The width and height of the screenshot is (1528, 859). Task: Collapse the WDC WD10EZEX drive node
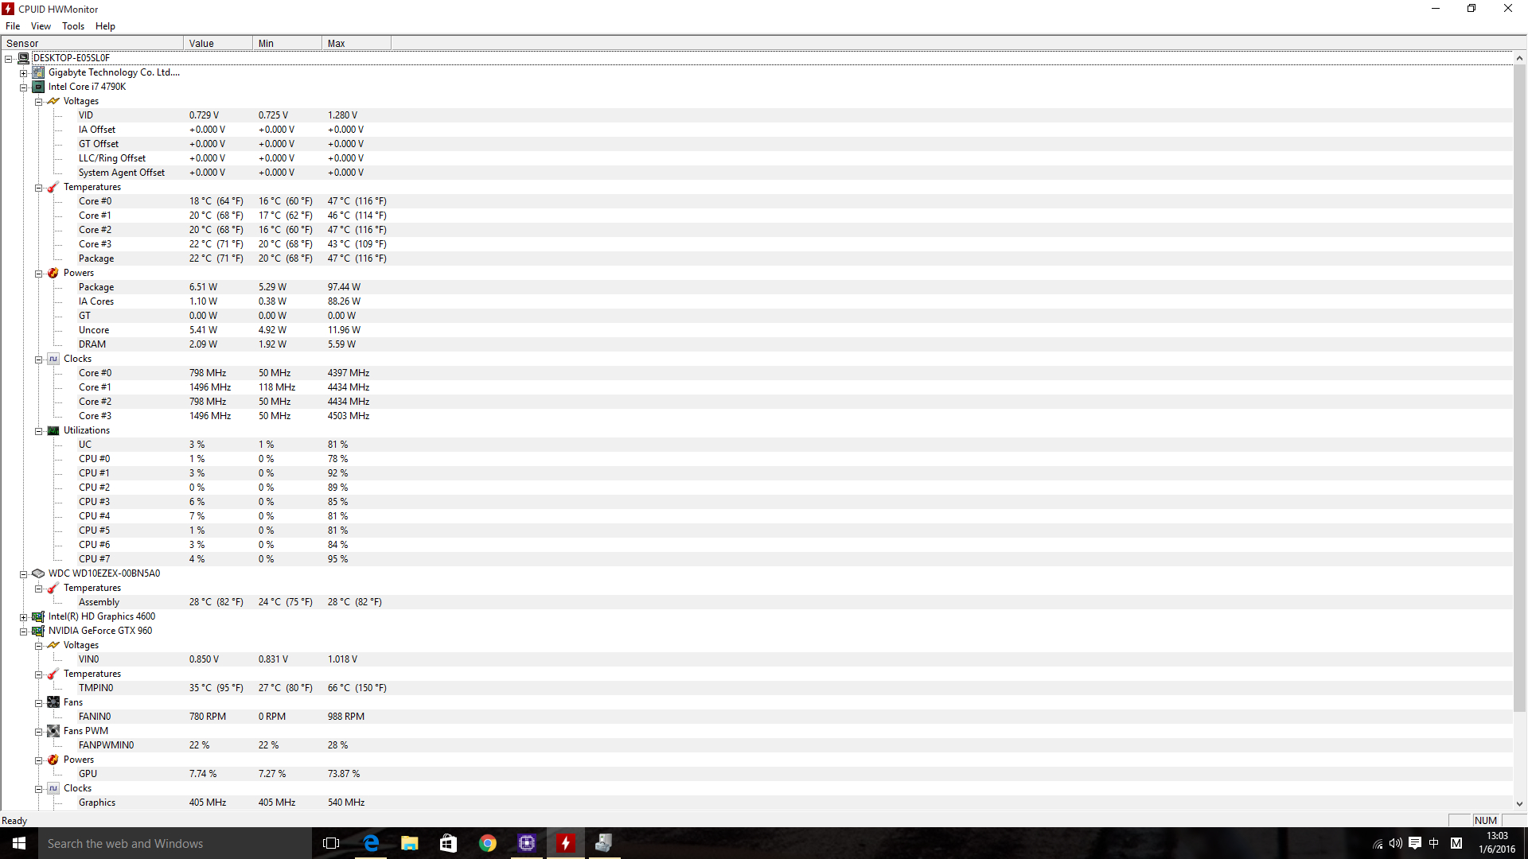24,574
